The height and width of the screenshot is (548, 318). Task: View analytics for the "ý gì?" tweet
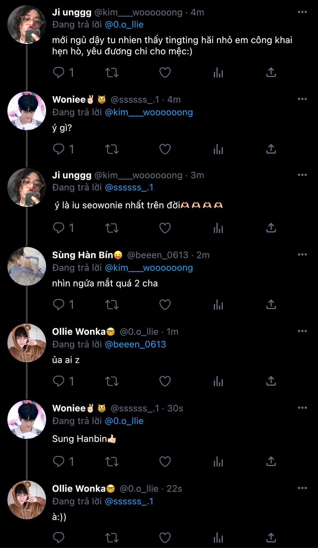218,149
